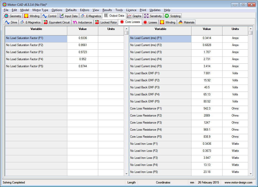
Task: Open the Licence menu
Action: tap(131, 10)
